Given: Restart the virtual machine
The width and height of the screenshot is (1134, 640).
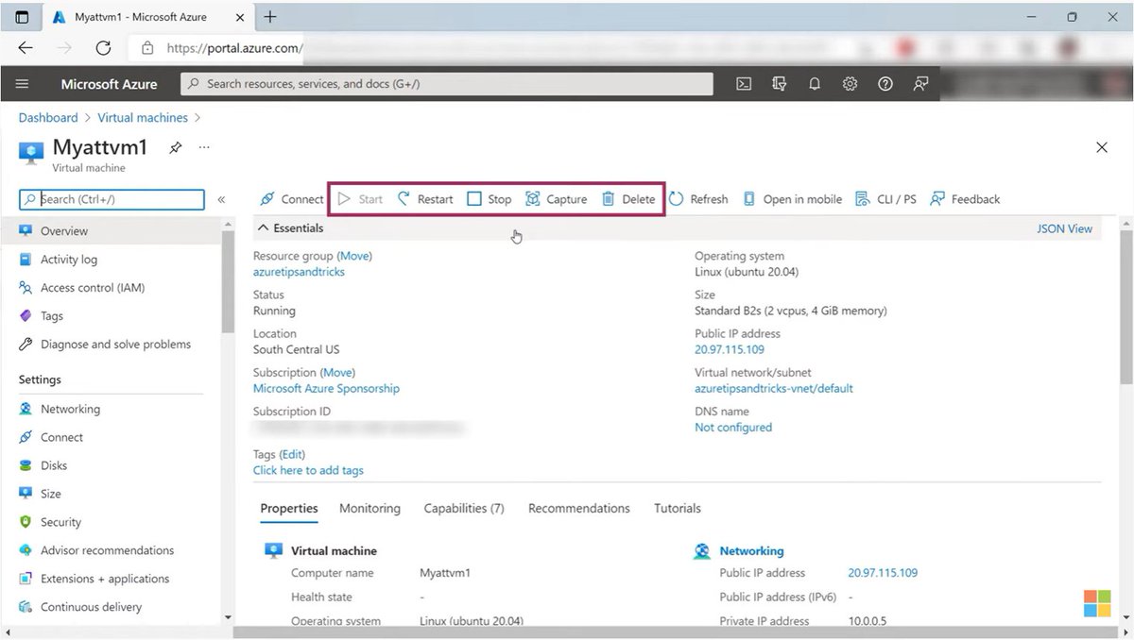Looking at the screenshot, I should tap(425, 199).
